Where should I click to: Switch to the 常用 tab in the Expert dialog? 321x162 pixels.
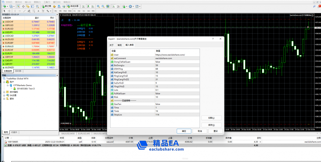[119, 45]
